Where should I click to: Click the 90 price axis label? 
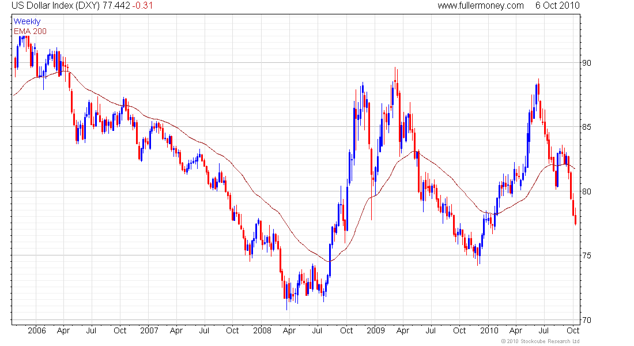(x=586, y=63)
